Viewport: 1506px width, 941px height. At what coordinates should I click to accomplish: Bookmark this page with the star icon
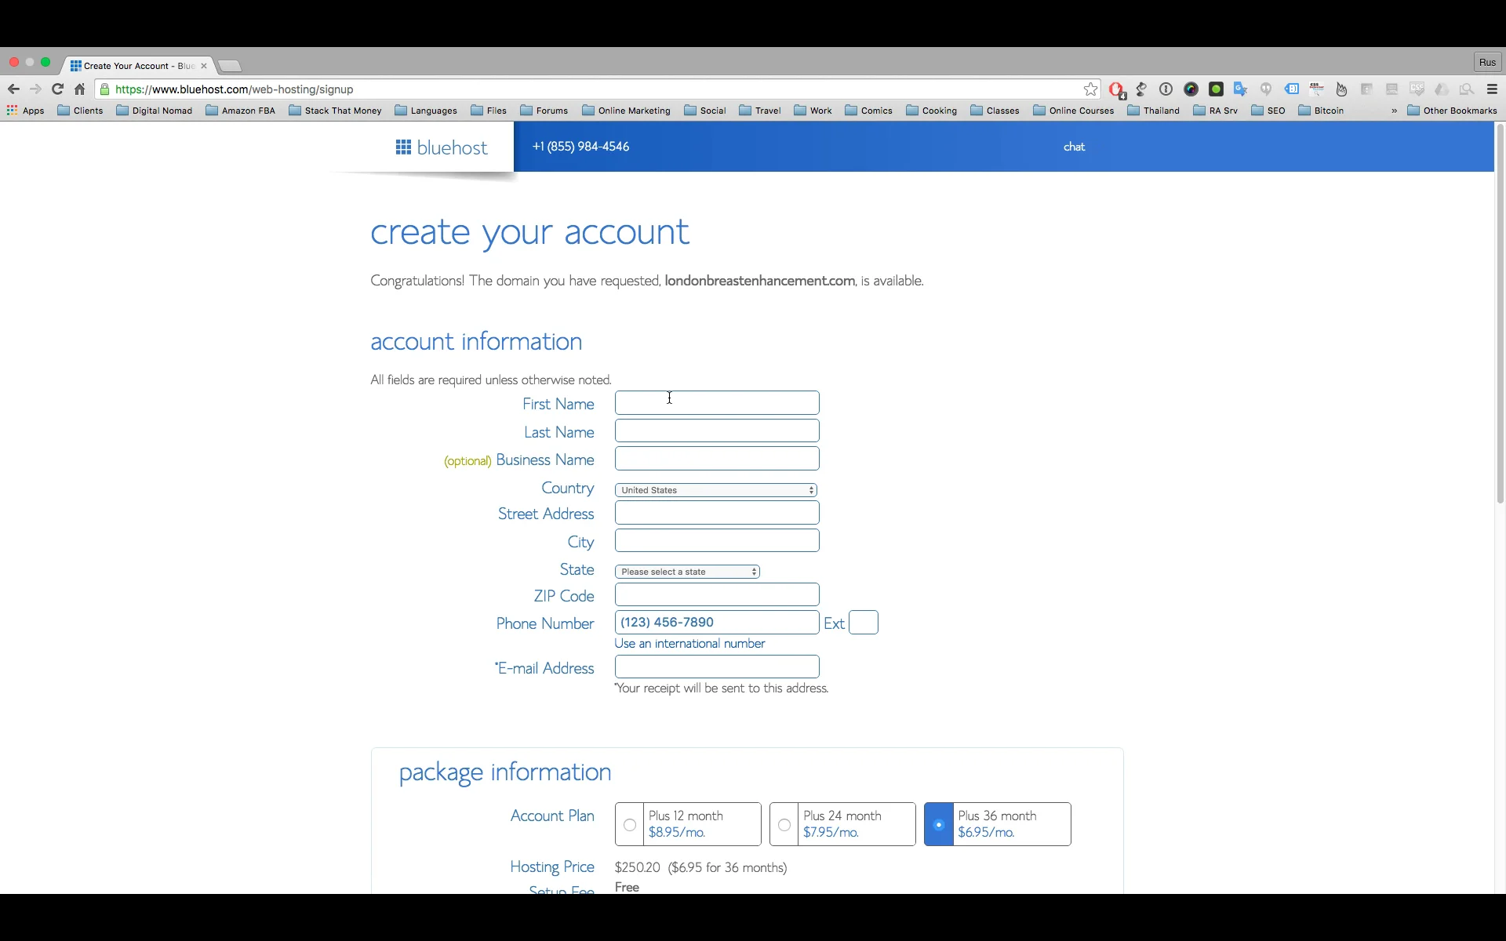1091,89
